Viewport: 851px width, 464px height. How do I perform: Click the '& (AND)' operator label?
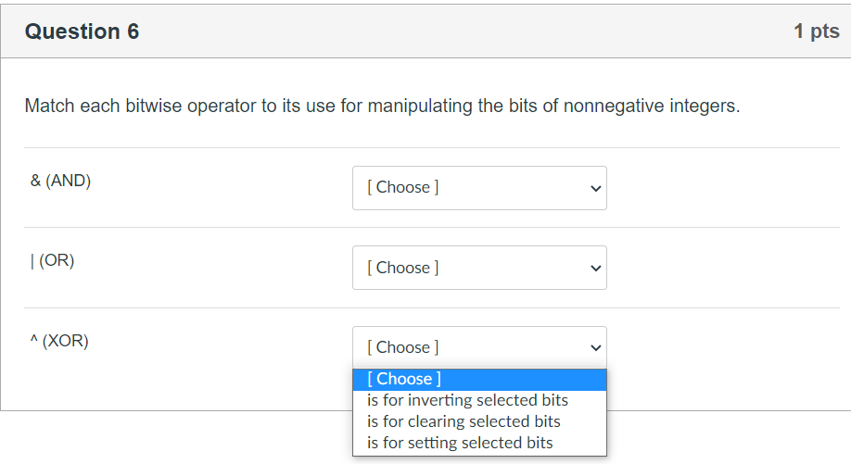click(60, 181)
